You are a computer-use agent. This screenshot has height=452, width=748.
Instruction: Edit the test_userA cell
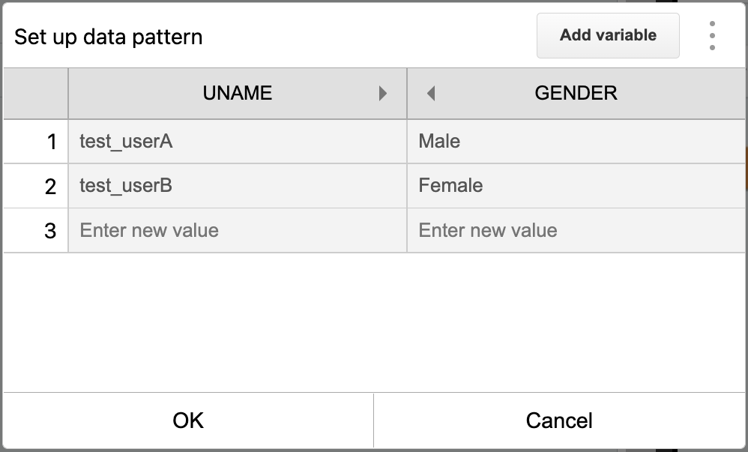pyautogui.click(x=238, y=141)
